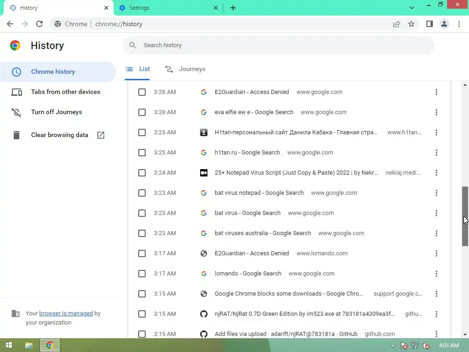Check the Google Chrome blocks some downloads entry
This screenshot has width=469, height=352.
[x=142, y=294]
